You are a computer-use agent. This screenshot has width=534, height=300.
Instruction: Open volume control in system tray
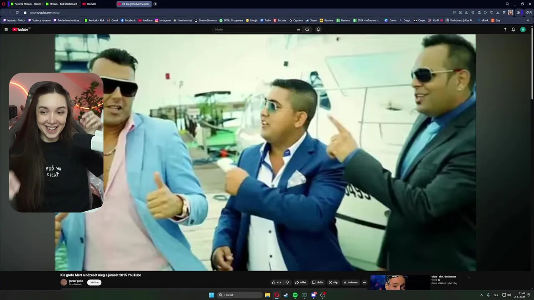pyautogui.click(x=509, y=295)
